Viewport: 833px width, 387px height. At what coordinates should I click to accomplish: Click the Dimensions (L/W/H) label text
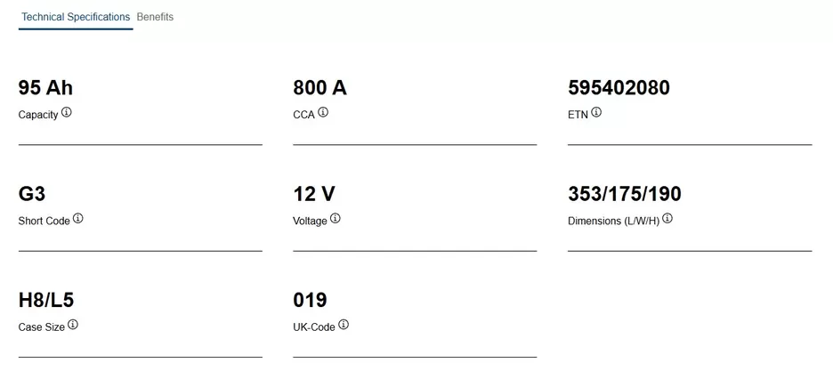point(613,221)
